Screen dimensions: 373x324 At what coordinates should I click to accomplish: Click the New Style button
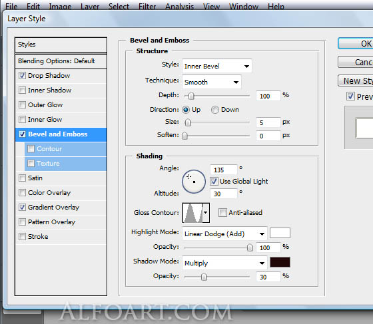coord(356,81)
